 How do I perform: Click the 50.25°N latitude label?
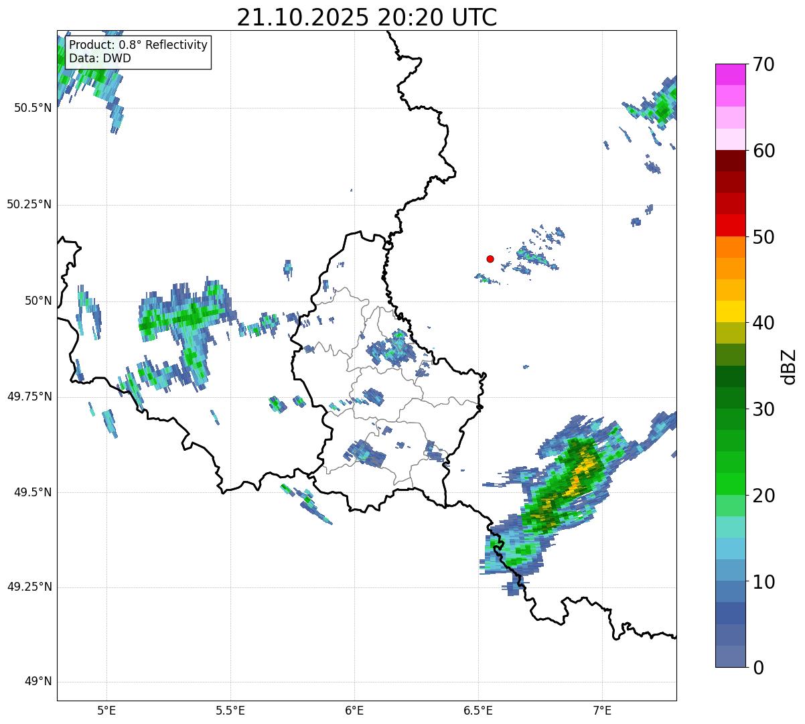point(29,204)
